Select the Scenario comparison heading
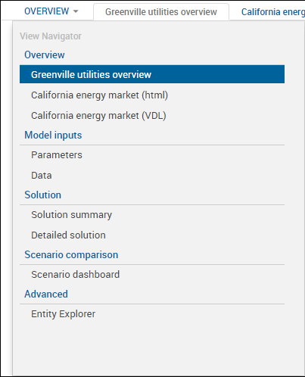 click(x=71, y=254)
